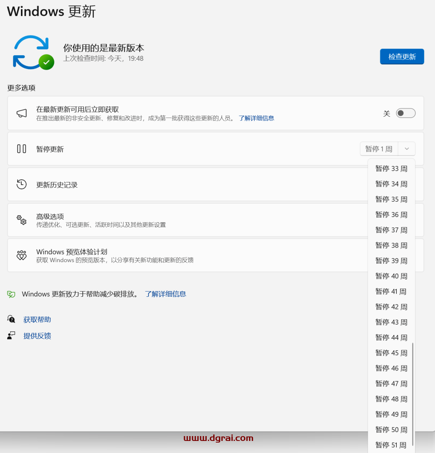The height and width of the screenshot is (453, 435).
Task: Pick 暂停 45 周 in dropdown
Action: pos(391,353)
